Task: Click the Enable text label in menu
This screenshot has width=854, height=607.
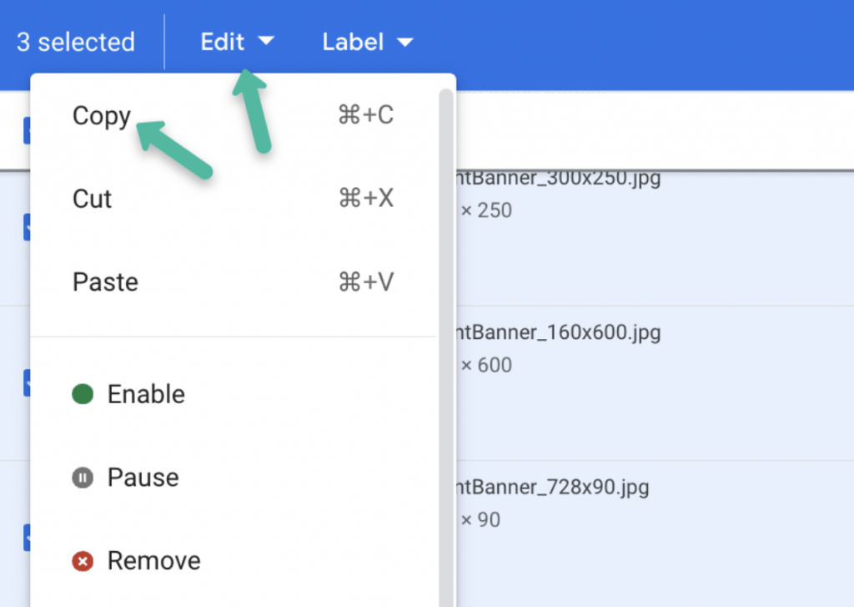Action: [x=146, y=394]
